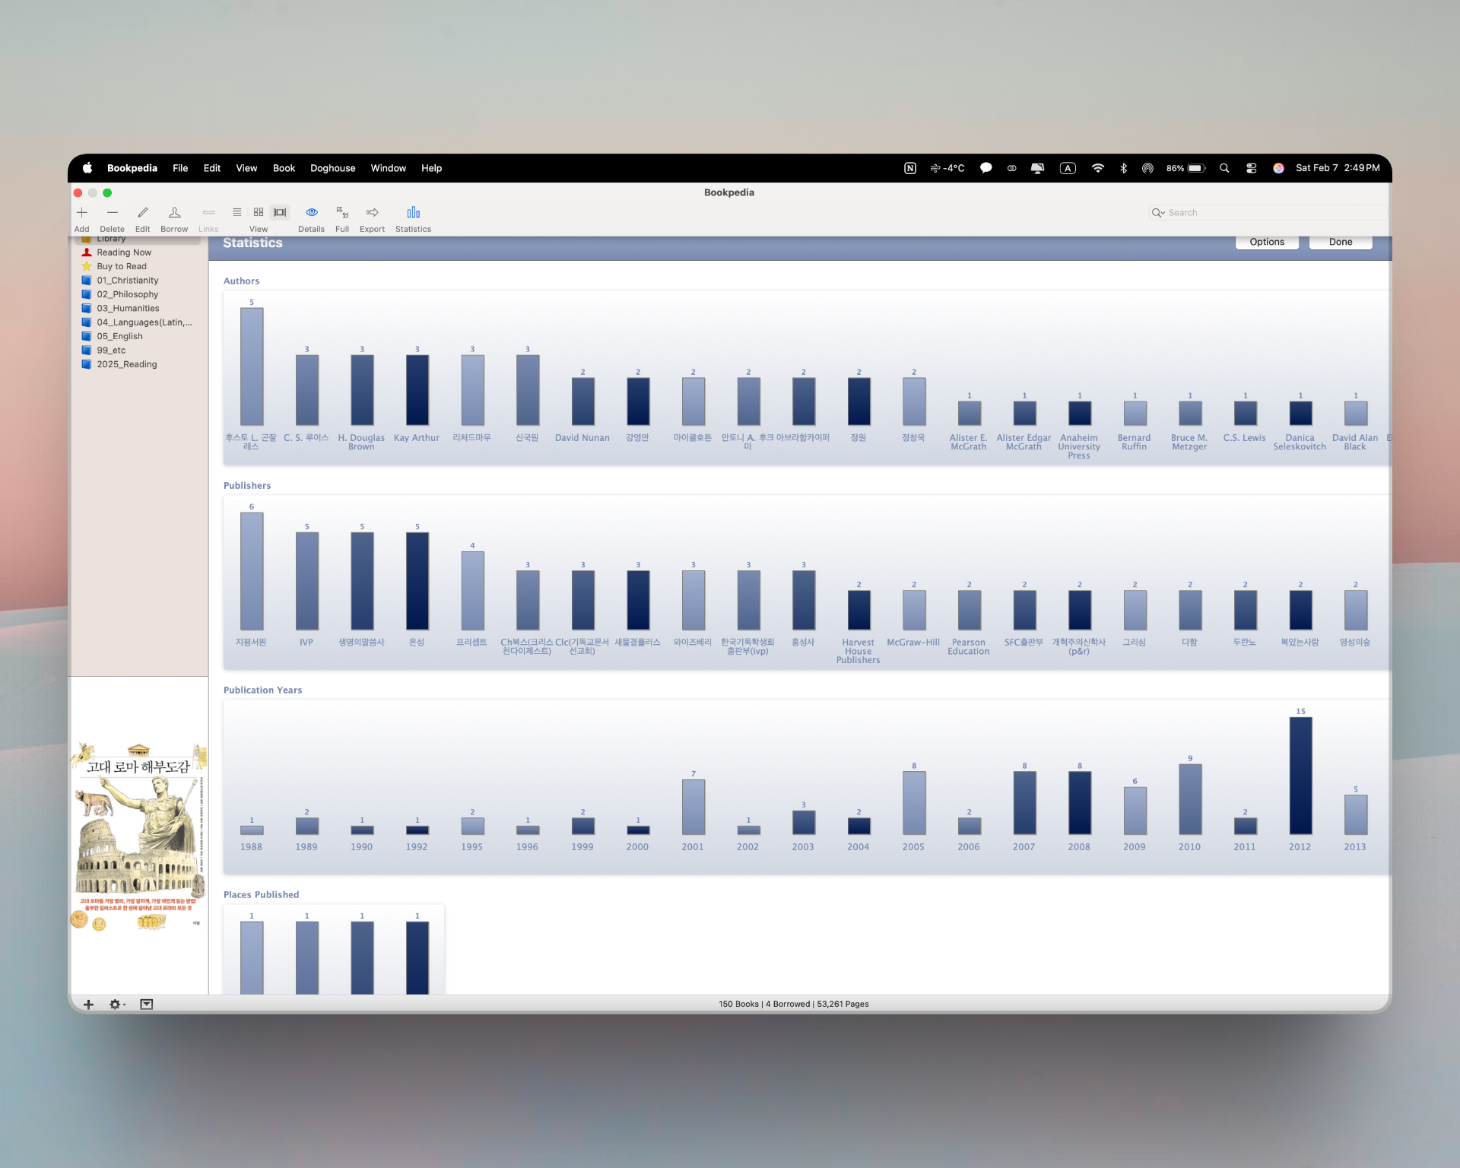This screenshot has height=1168, width=1460.
Task: Select the 01_Christianity collection
Action: [x=127, y=281]
